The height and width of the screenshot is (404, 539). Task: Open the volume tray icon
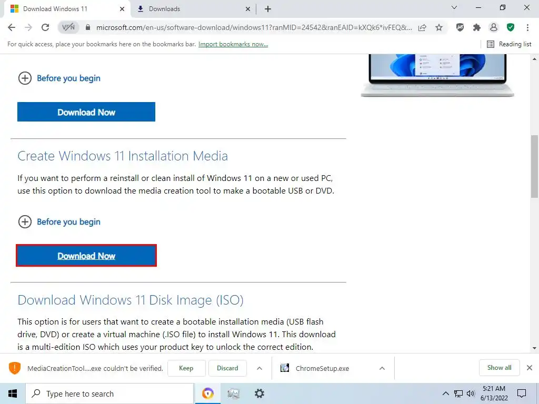(x=471, y=393)
